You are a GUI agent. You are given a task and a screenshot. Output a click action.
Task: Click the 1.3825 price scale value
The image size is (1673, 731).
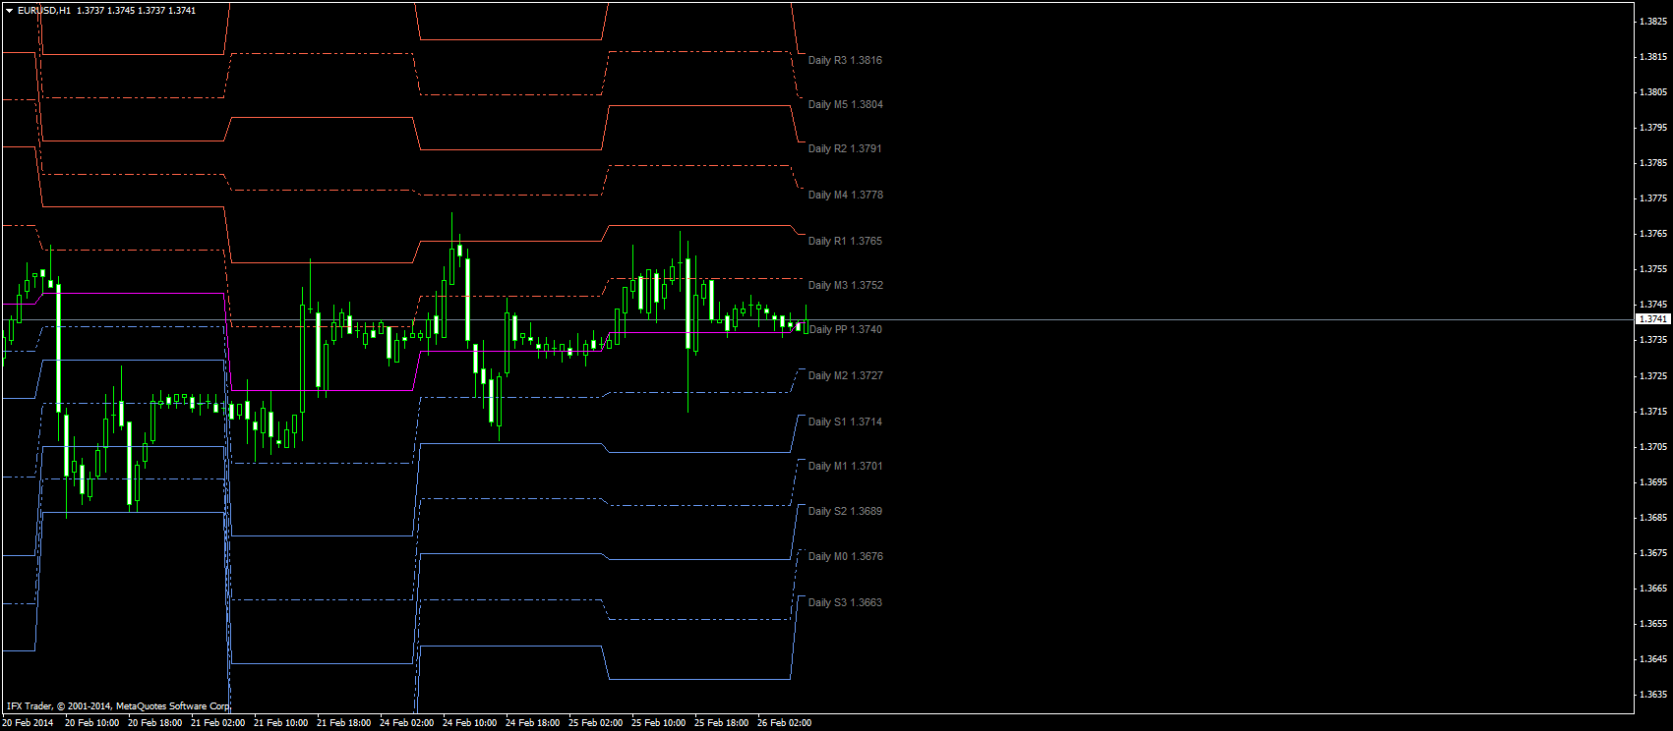click(x=1652, y=21)
